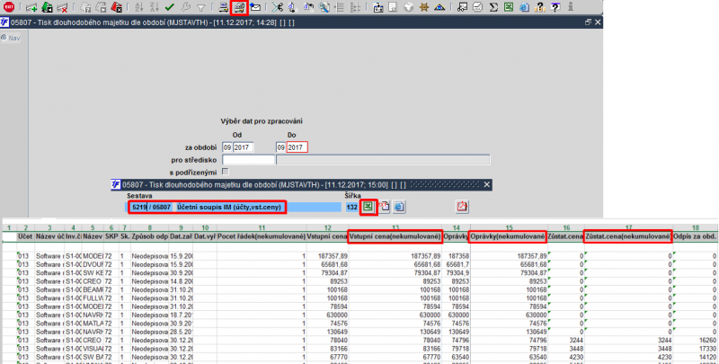
Task: Click the restore button of main window
Action: click(588, 22)
